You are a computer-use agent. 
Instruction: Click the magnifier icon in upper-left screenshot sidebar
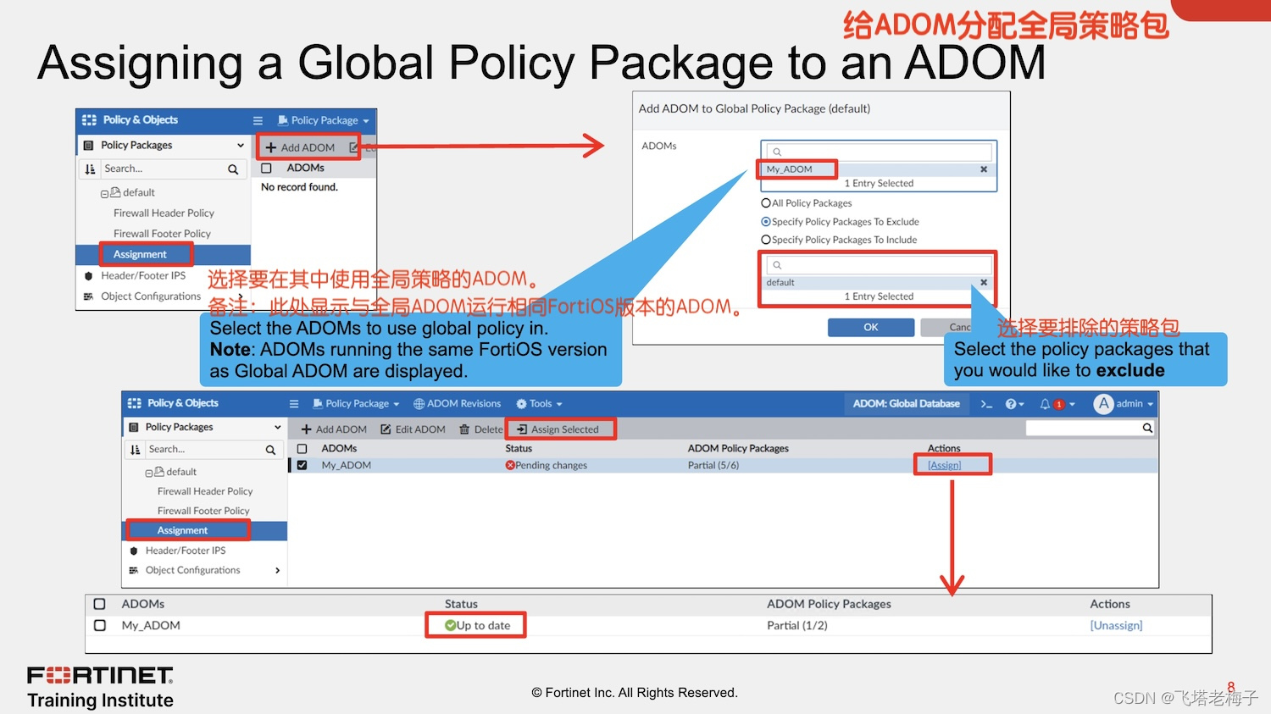click(x=233, y=169)
